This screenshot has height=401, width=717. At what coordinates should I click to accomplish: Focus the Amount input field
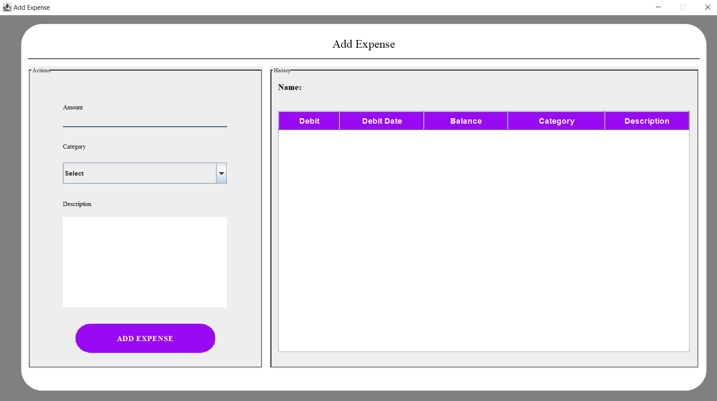tap(145, 120)
